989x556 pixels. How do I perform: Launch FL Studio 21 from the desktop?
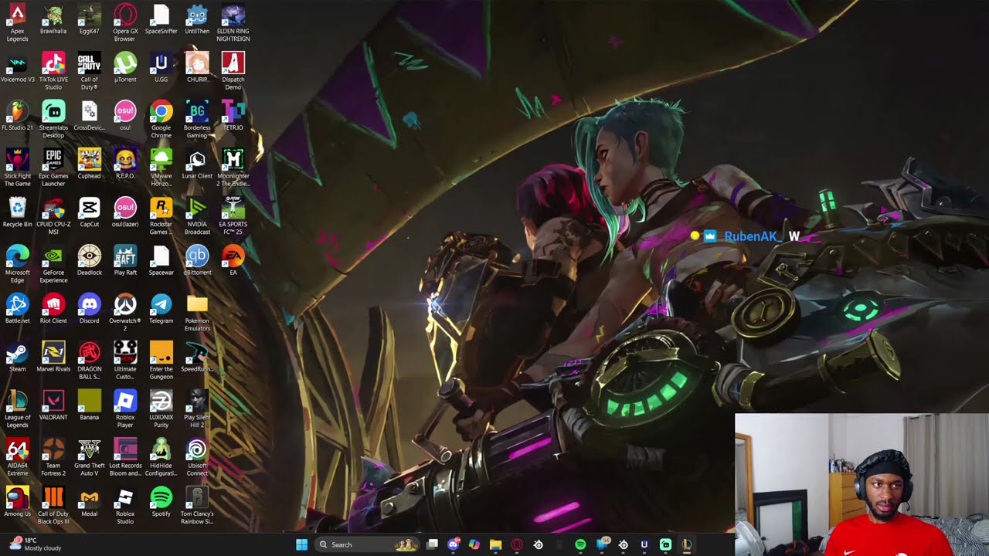pyautogui.click(x=17, y=116)
